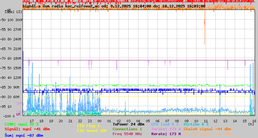Click hour '11' on the time axis
Screen dimensions: 258x138
coord(206,121)
